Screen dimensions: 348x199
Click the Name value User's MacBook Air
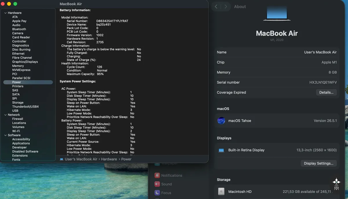point(320,52)
